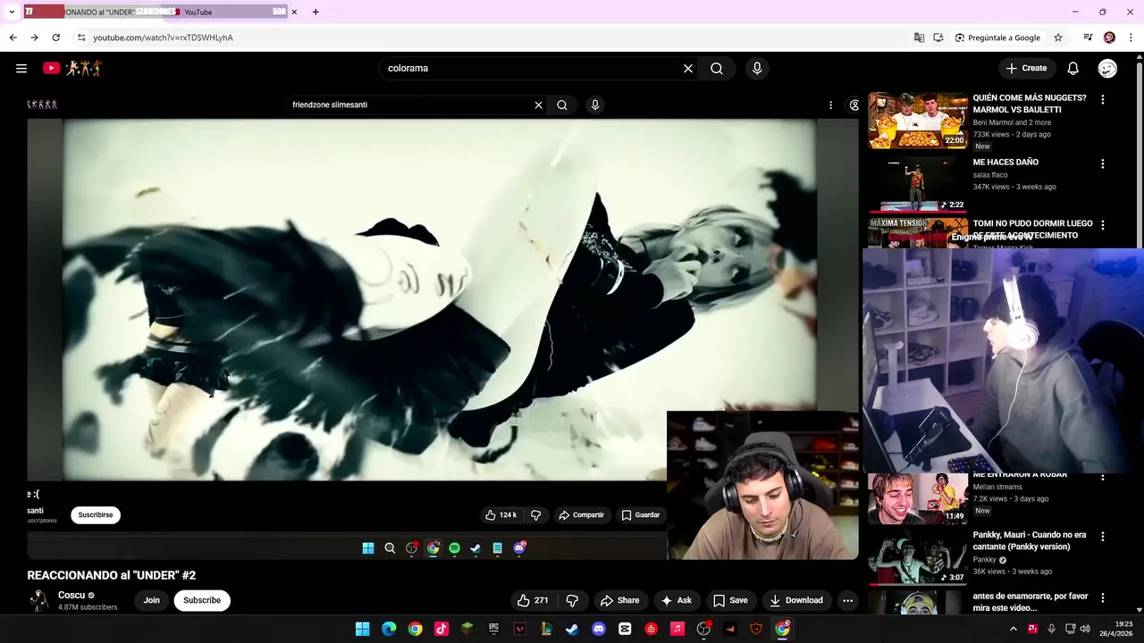1144x643 pixels.
Task: Clear the inner friendzone slimesanti search
Action: [x=538, y=104]
